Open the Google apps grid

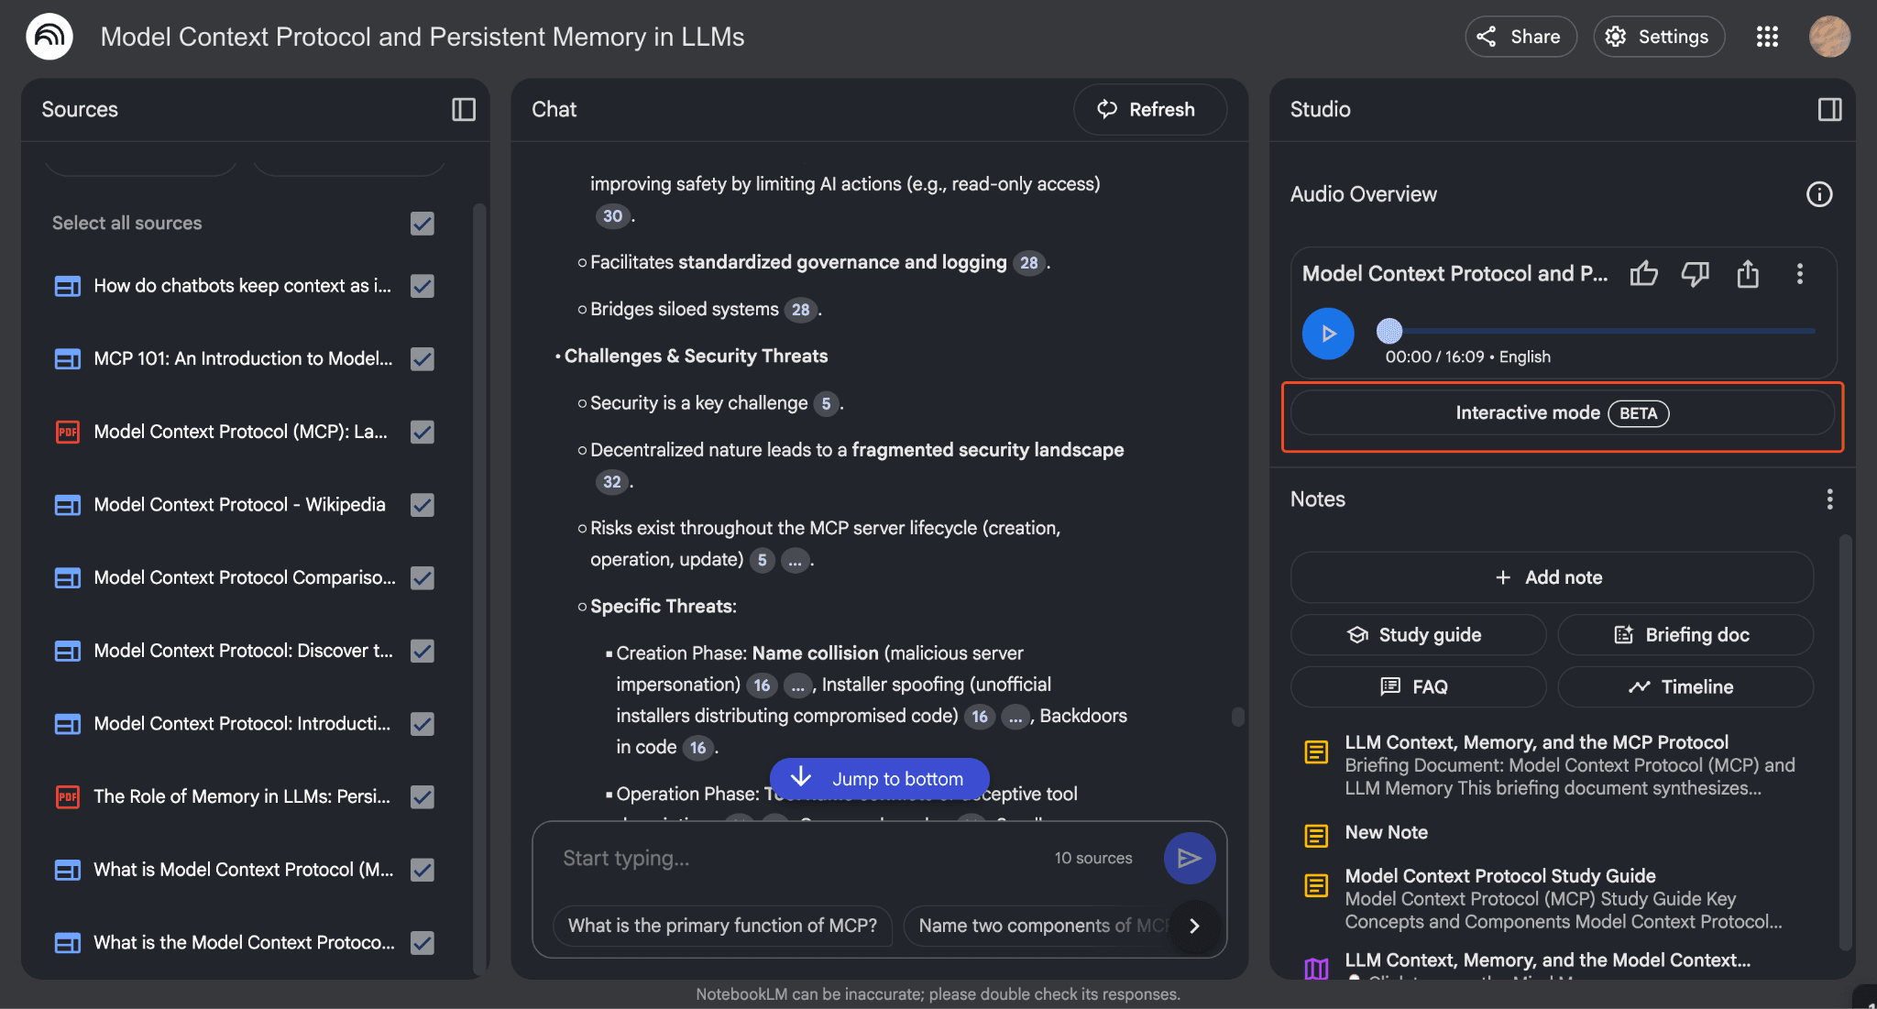[1767, 37]
